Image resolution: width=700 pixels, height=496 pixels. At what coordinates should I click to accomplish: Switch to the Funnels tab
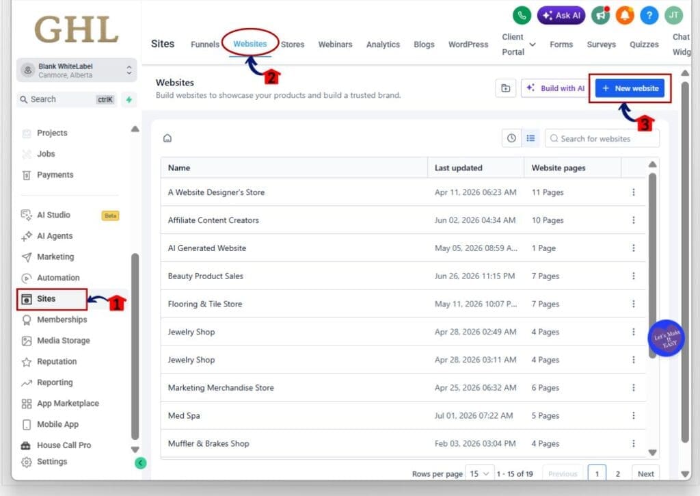(x=205, y=44)
